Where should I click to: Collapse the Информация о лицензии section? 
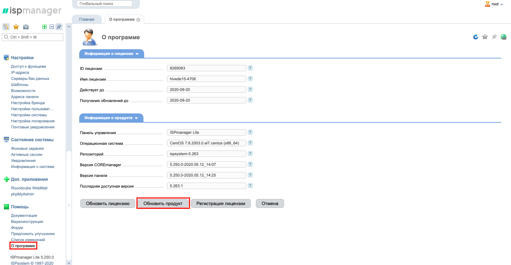(111, 54)
